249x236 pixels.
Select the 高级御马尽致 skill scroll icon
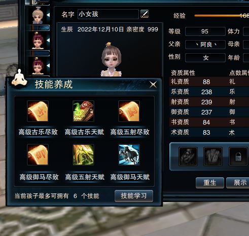pyautogui.click(x=38, y=154)
